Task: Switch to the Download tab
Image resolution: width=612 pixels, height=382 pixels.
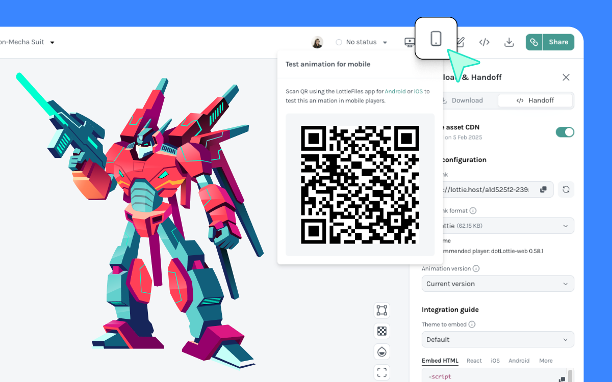Action: (462, 100)
